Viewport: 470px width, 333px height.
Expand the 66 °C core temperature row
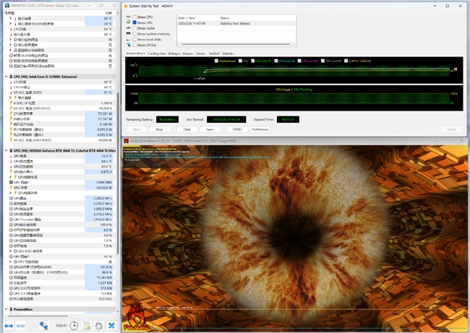point(11,19)
